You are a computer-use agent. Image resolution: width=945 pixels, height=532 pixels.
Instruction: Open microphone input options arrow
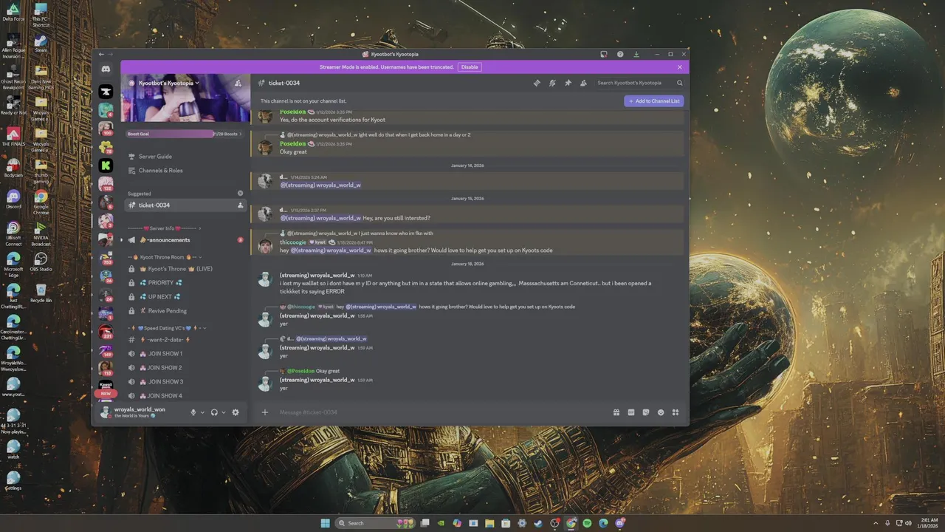(202, 412)
